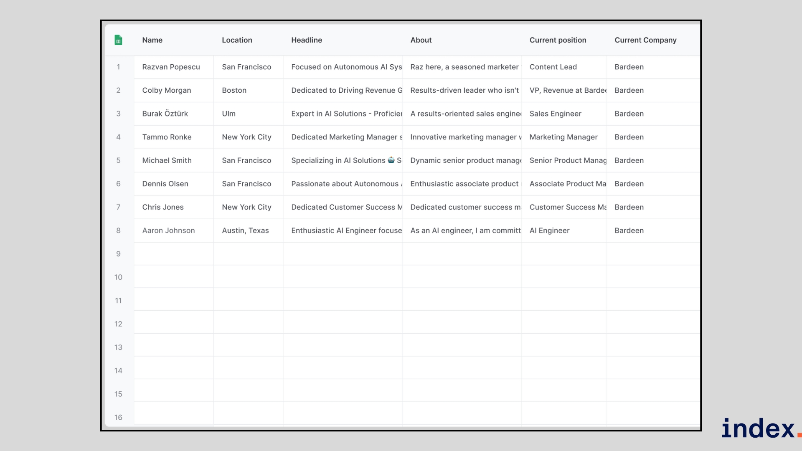Click the index logo
Viewport: 802px width, 451px height.
(758, 428)
